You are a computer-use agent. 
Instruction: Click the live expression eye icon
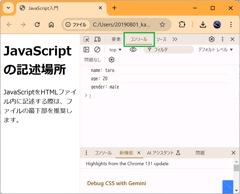tap(133, 50)
